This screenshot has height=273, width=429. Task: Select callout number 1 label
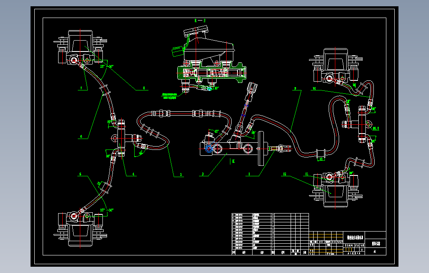[x=249, y=174]
